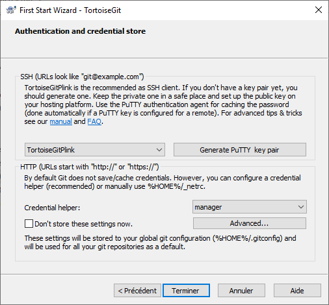
Task: Expand the chevron arrow beside TortoiseGitPlink
Action: (159, 150)
